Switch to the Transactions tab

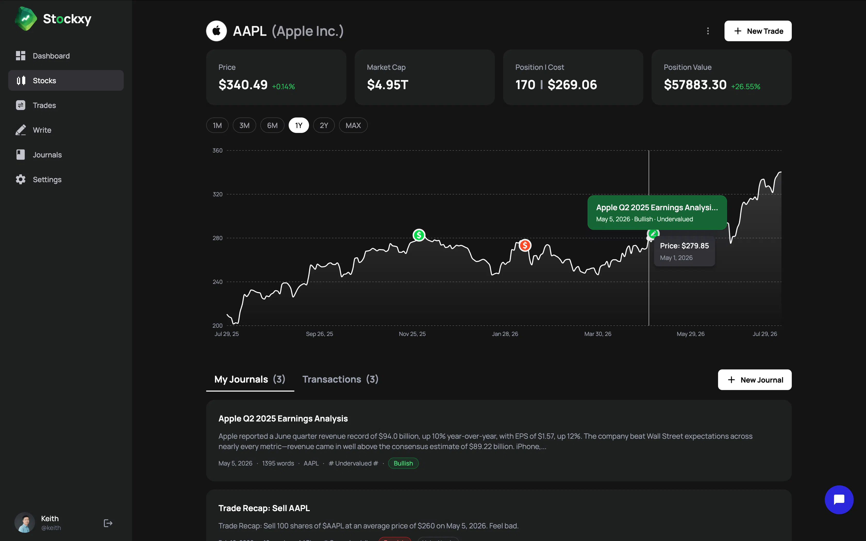[x=340, y=379]
